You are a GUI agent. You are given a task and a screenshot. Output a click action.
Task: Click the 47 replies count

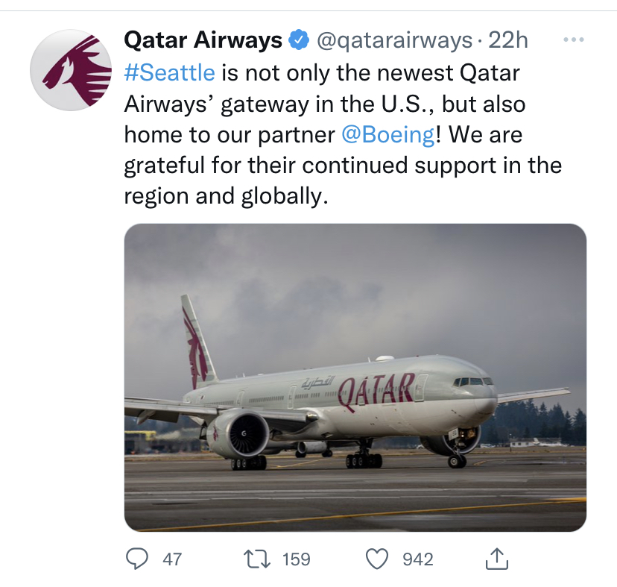coord(171,559)
